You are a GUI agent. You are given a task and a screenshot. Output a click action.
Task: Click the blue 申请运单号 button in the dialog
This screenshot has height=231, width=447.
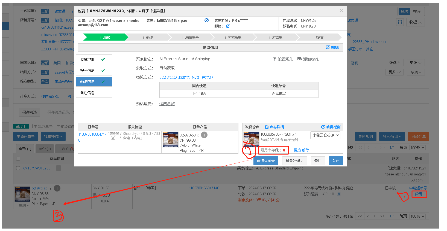(x=266, y=161)
